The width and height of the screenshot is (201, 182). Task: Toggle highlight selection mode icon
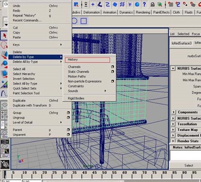[160, 4]
